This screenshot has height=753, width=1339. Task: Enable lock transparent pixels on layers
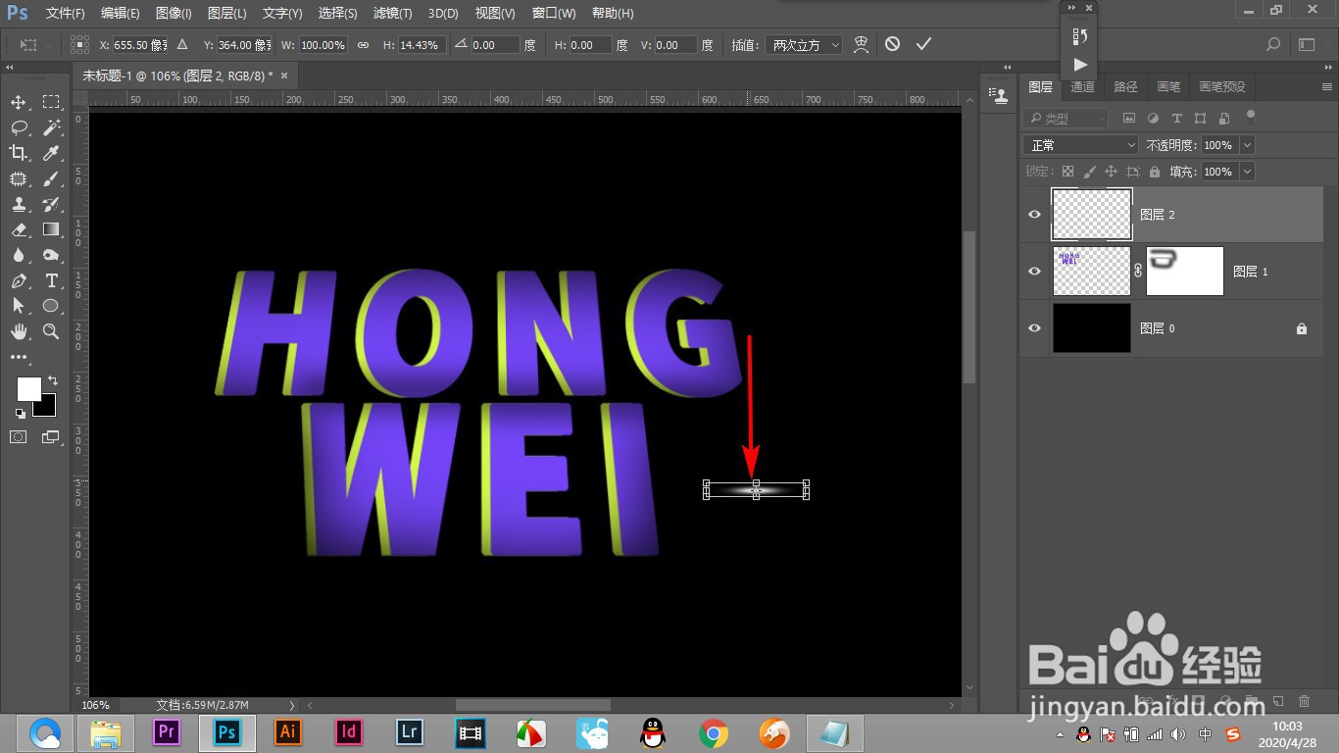(x=1067, y=172)
